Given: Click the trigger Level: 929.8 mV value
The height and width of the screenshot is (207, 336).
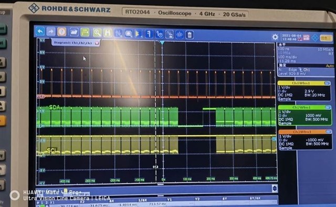Looking at the screenshot, I should pyautogui.click(x=292, y=74).
